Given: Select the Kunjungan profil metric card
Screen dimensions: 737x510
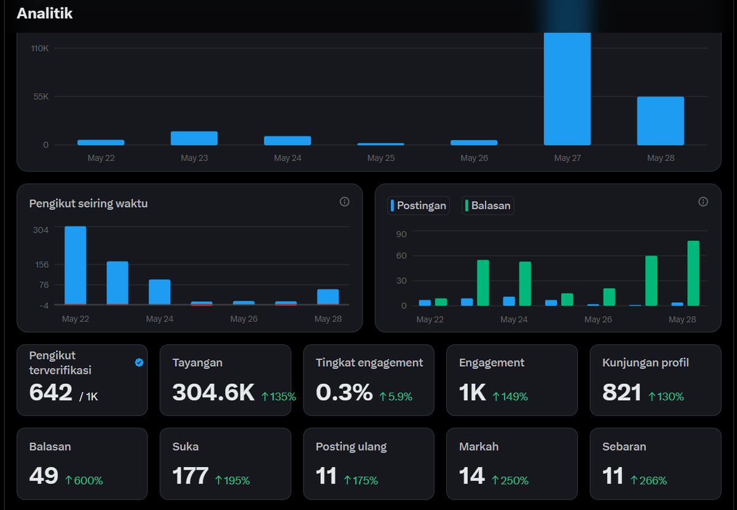Looking at the screenshot, I should pyautogui.click(x=656, y=380).
